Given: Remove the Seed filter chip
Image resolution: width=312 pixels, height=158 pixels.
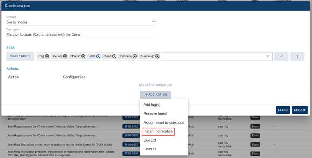Looking at the screenshot, I should pyautogui.click(x=114, y=56).
